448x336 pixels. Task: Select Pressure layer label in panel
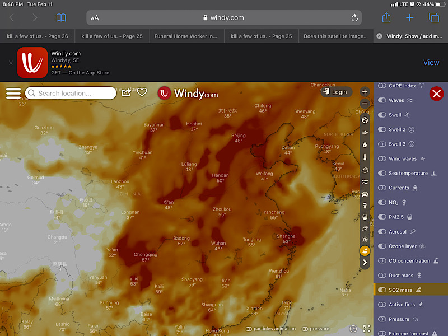[399, 319]
